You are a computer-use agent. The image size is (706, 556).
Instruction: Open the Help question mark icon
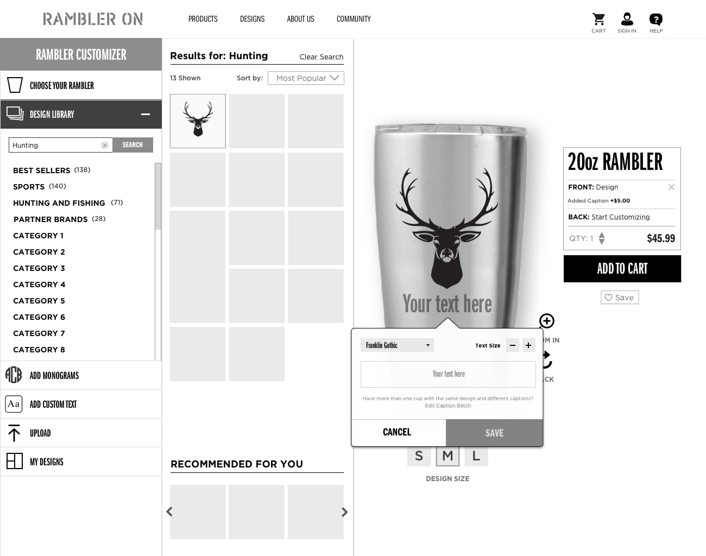coord(656,20)
